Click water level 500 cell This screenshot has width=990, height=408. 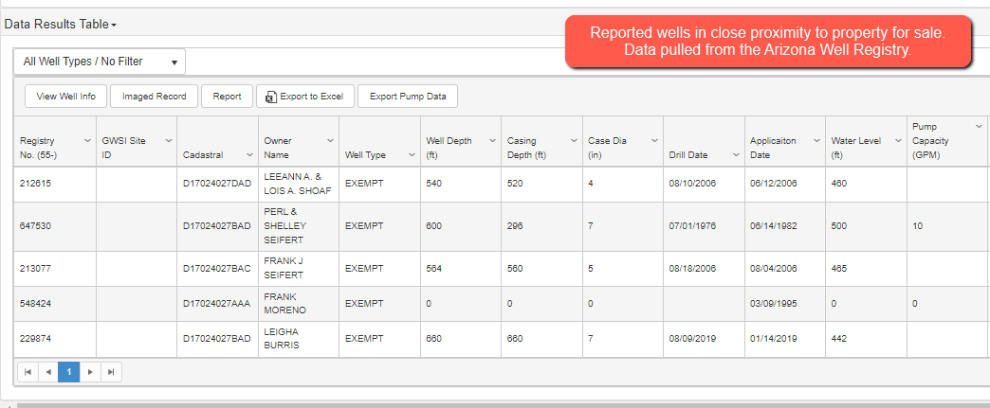click(x=867, y=225)
